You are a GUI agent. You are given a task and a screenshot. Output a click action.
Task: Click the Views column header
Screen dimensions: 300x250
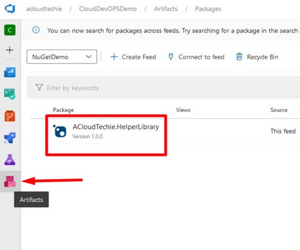click(x=183, y=110)
